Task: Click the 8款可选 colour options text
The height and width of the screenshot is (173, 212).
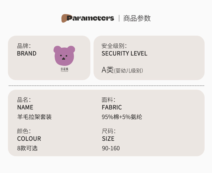Action: [27, 148]
